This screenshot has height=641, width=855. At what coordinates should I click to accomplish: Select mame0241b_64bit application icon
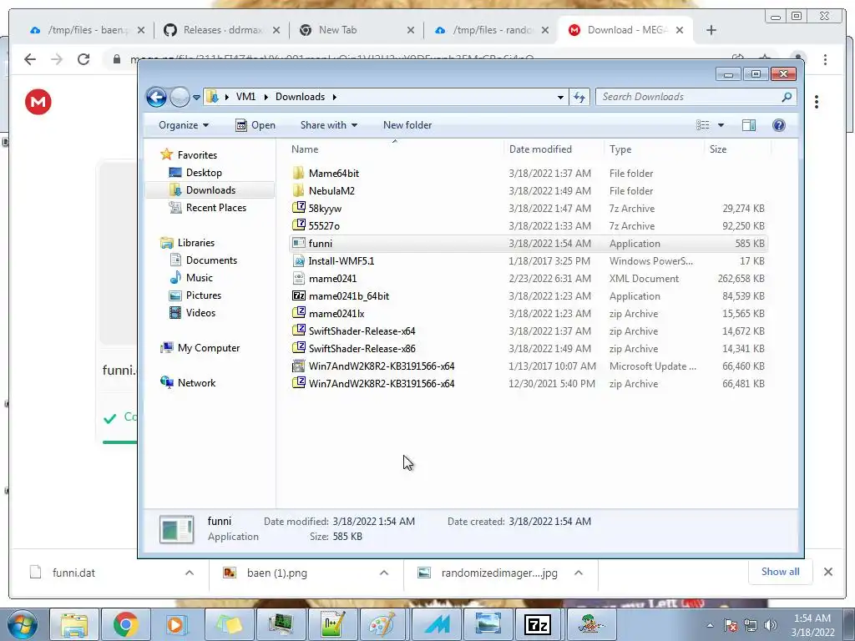pos(298,295)
